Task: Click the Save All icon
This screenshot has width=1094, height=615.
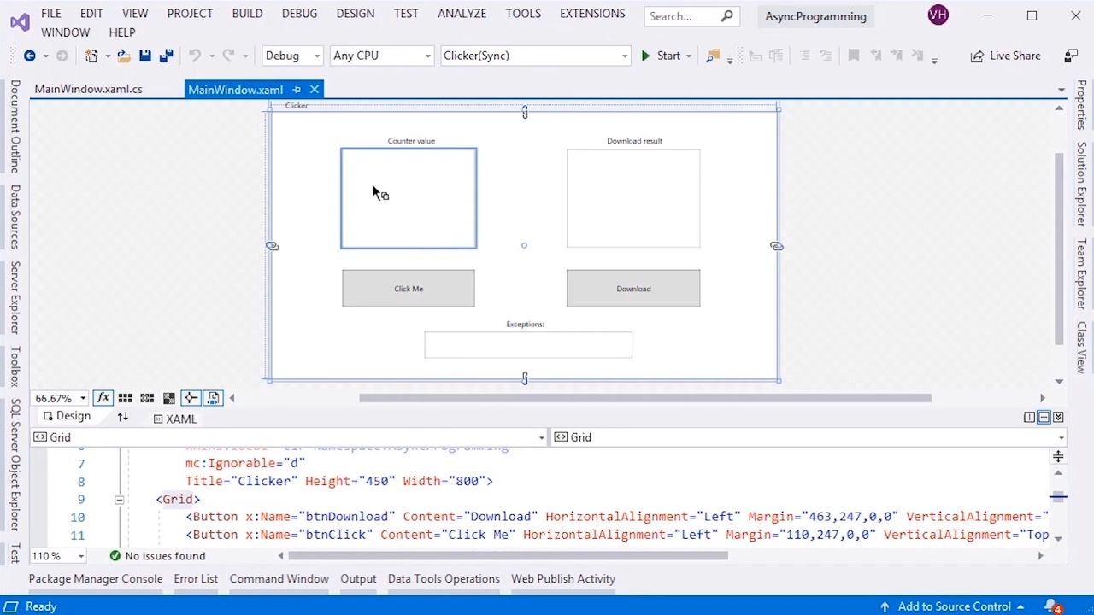Action: [x=166, y=56]
